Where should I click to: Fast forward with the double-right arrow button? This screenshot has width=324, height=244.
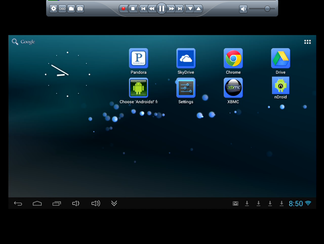tap(171, 9)
